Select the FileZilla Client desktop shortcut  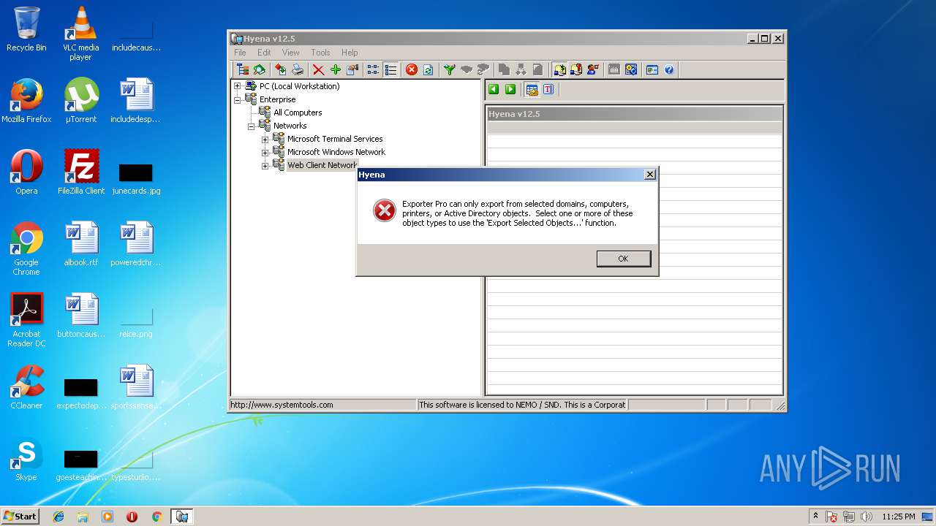click(x=81, y=172)
